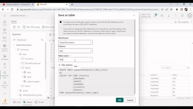The image size is (193, 109).
Task: Collapse the dbo schema node
Action: (18, 54)
